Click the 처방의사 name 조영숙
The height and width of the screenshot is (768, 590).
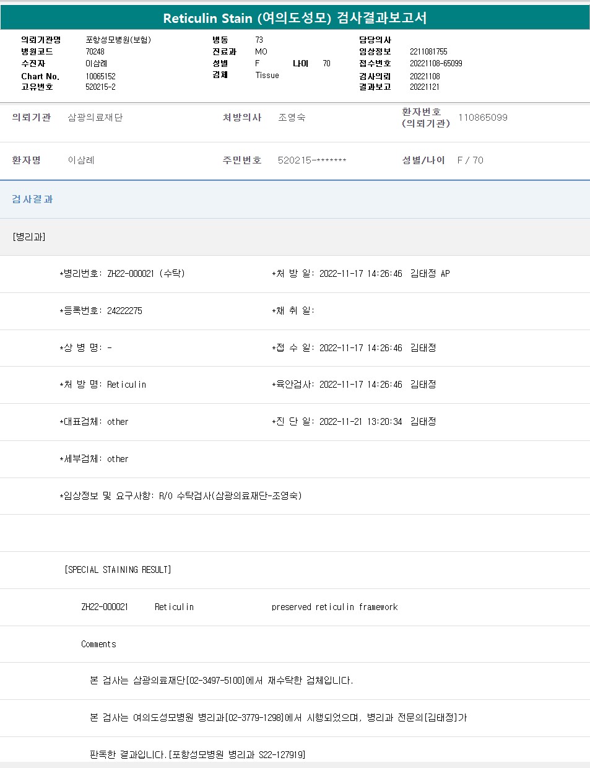point(292,118)
